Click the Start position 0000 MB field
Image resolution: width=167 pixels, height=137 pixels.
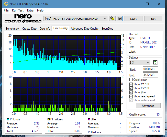[x=150, y=69]
